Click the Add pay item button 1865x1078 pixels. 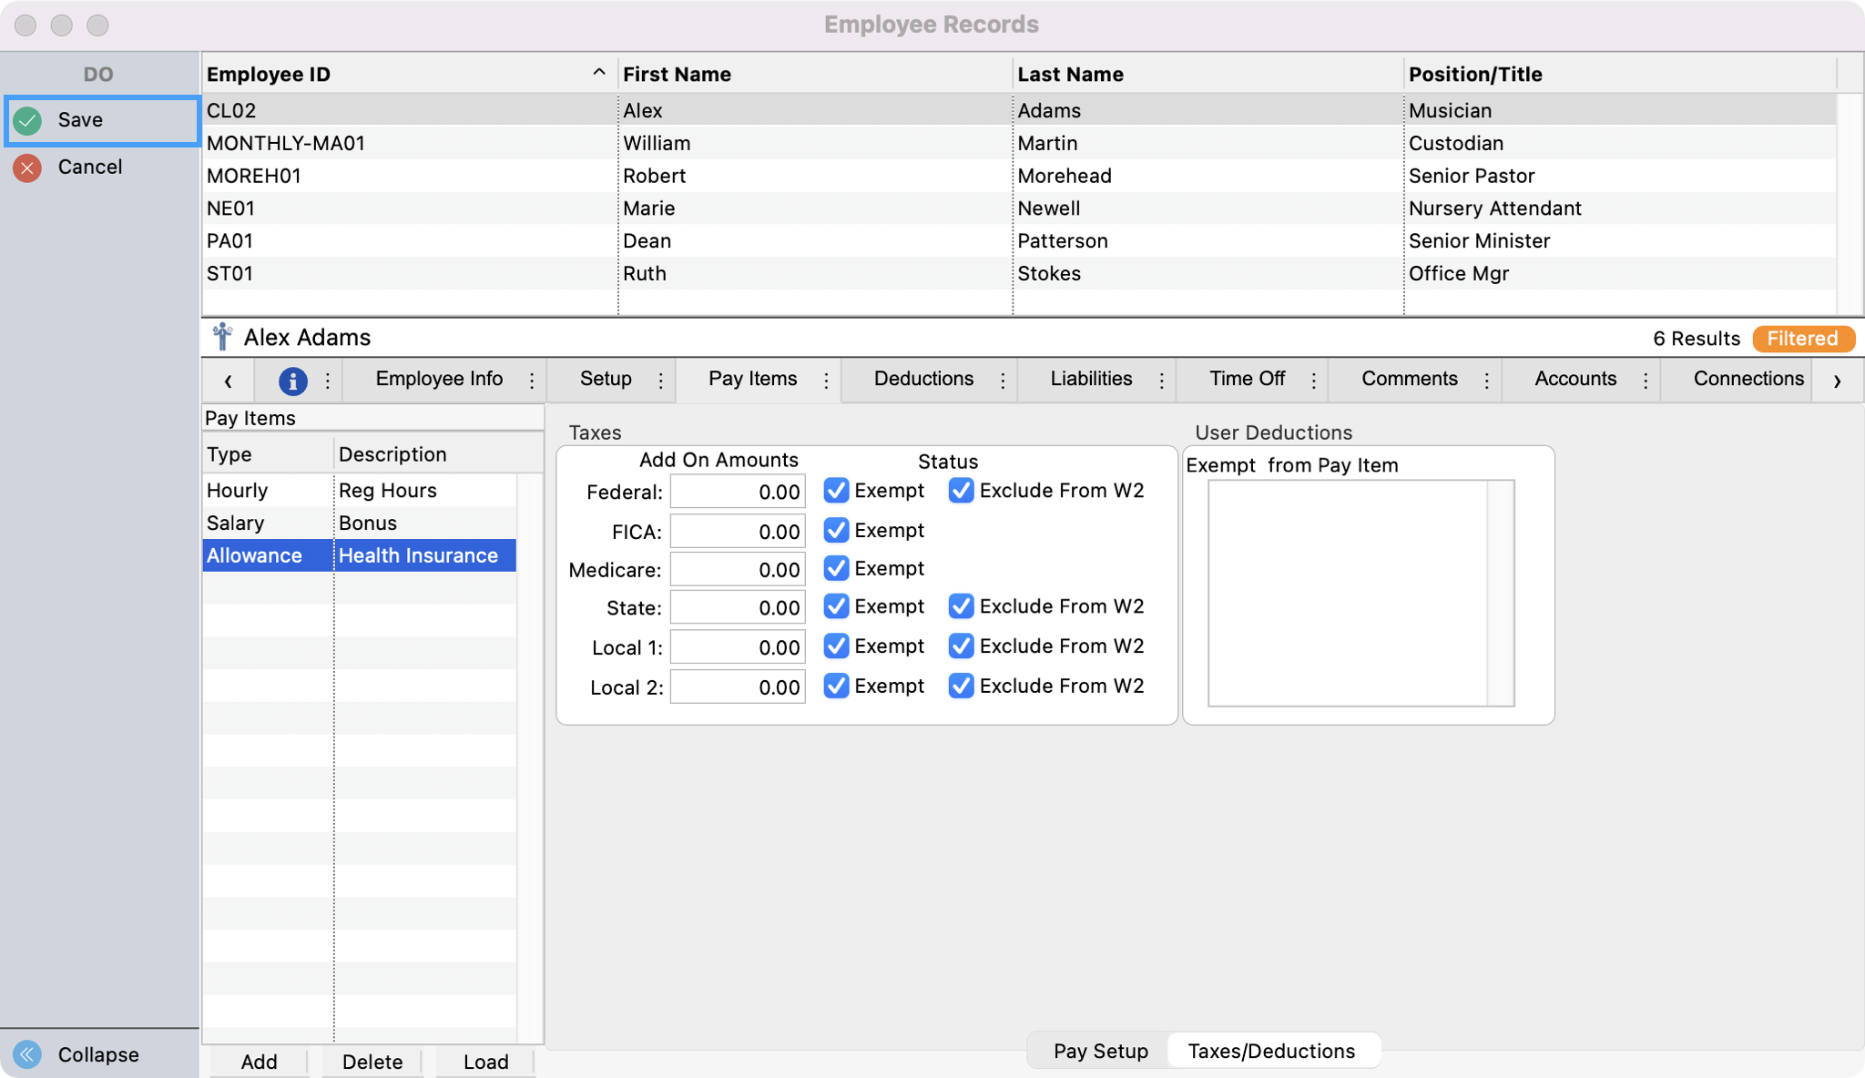click(259, 1062)
